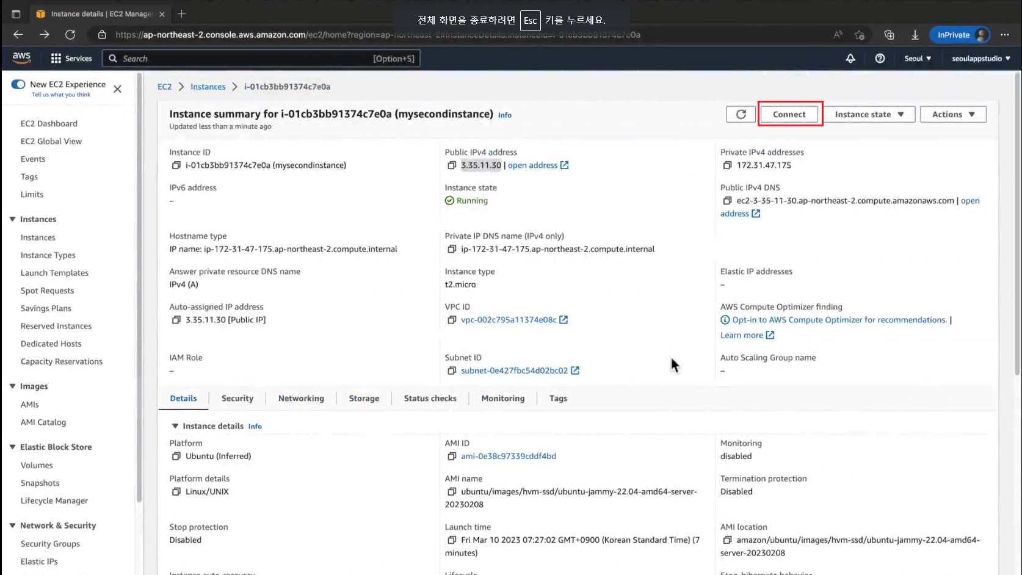Go to Instances in the breadcrumb
This screenshot has height=575, width=1022.
208,87
